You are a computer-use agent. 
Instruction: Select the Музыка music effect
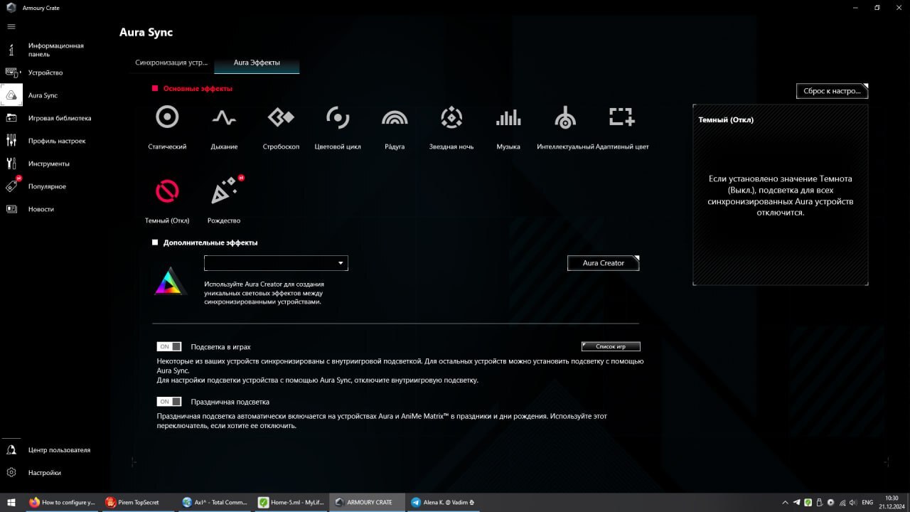coord(508,117)
